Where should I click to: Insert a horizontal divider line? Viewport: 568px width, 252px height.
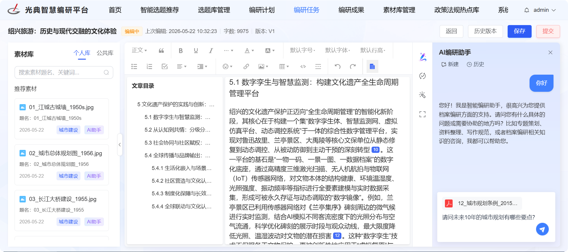[318, 66]
